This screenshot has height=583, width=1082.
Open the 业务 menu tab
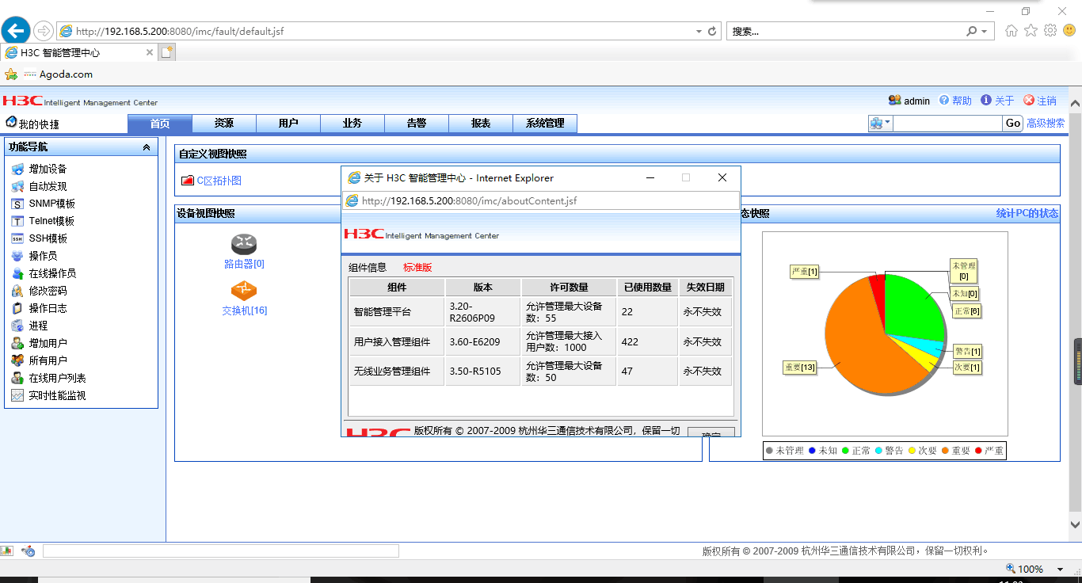click(352, 124)
